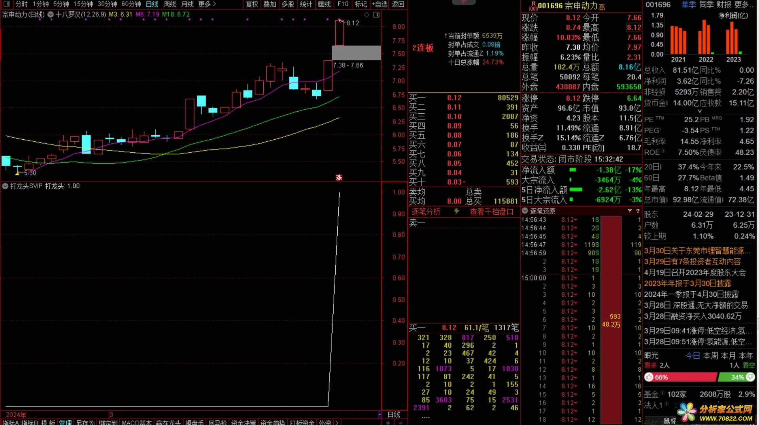Click the diamond icon on main chart
Image resolution: width=759 pixels, height=425 pixels.
click(x=367, y=15)
